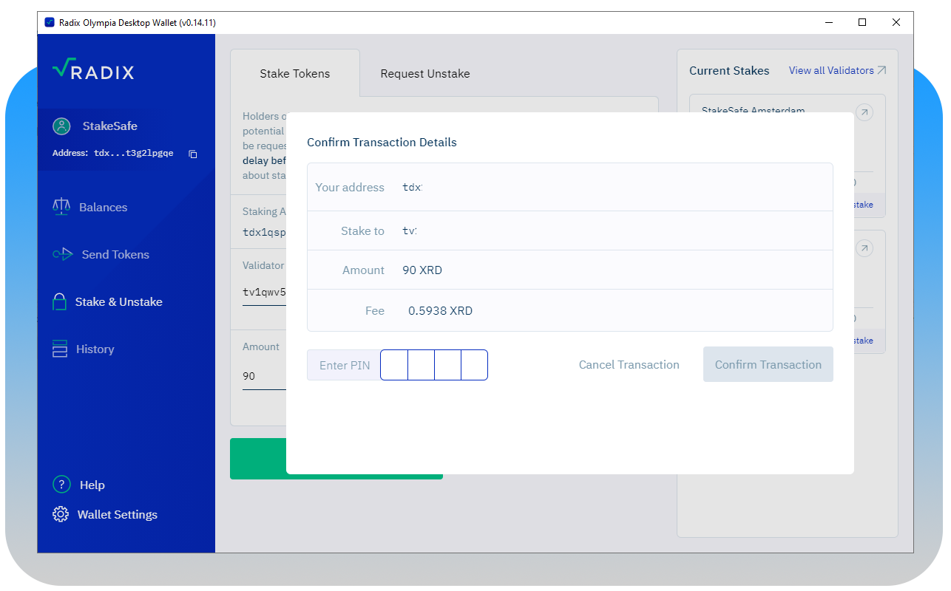This screenshot has width=951, height=591.
Task: Click the Wallet Settings gear icon
Action: click(61, 514)
